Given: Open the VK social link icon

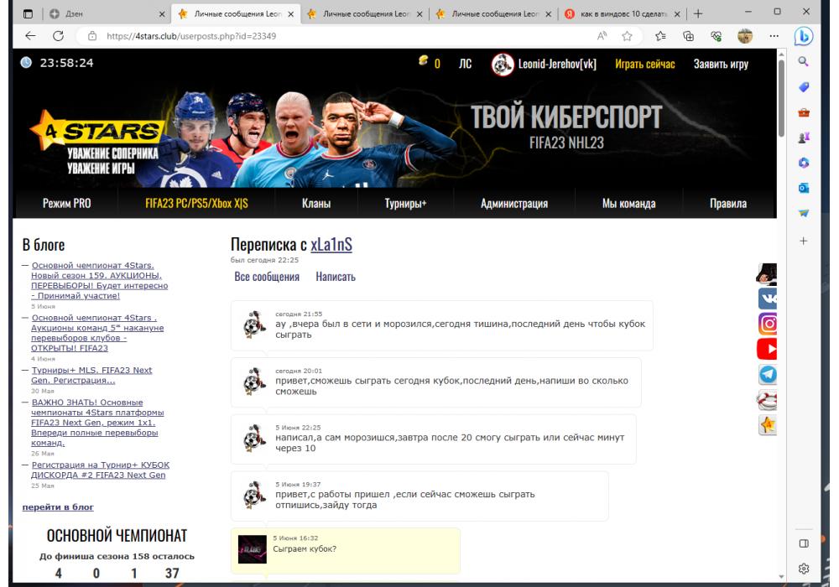Looking at the screenshot, I should click(767, 299).
